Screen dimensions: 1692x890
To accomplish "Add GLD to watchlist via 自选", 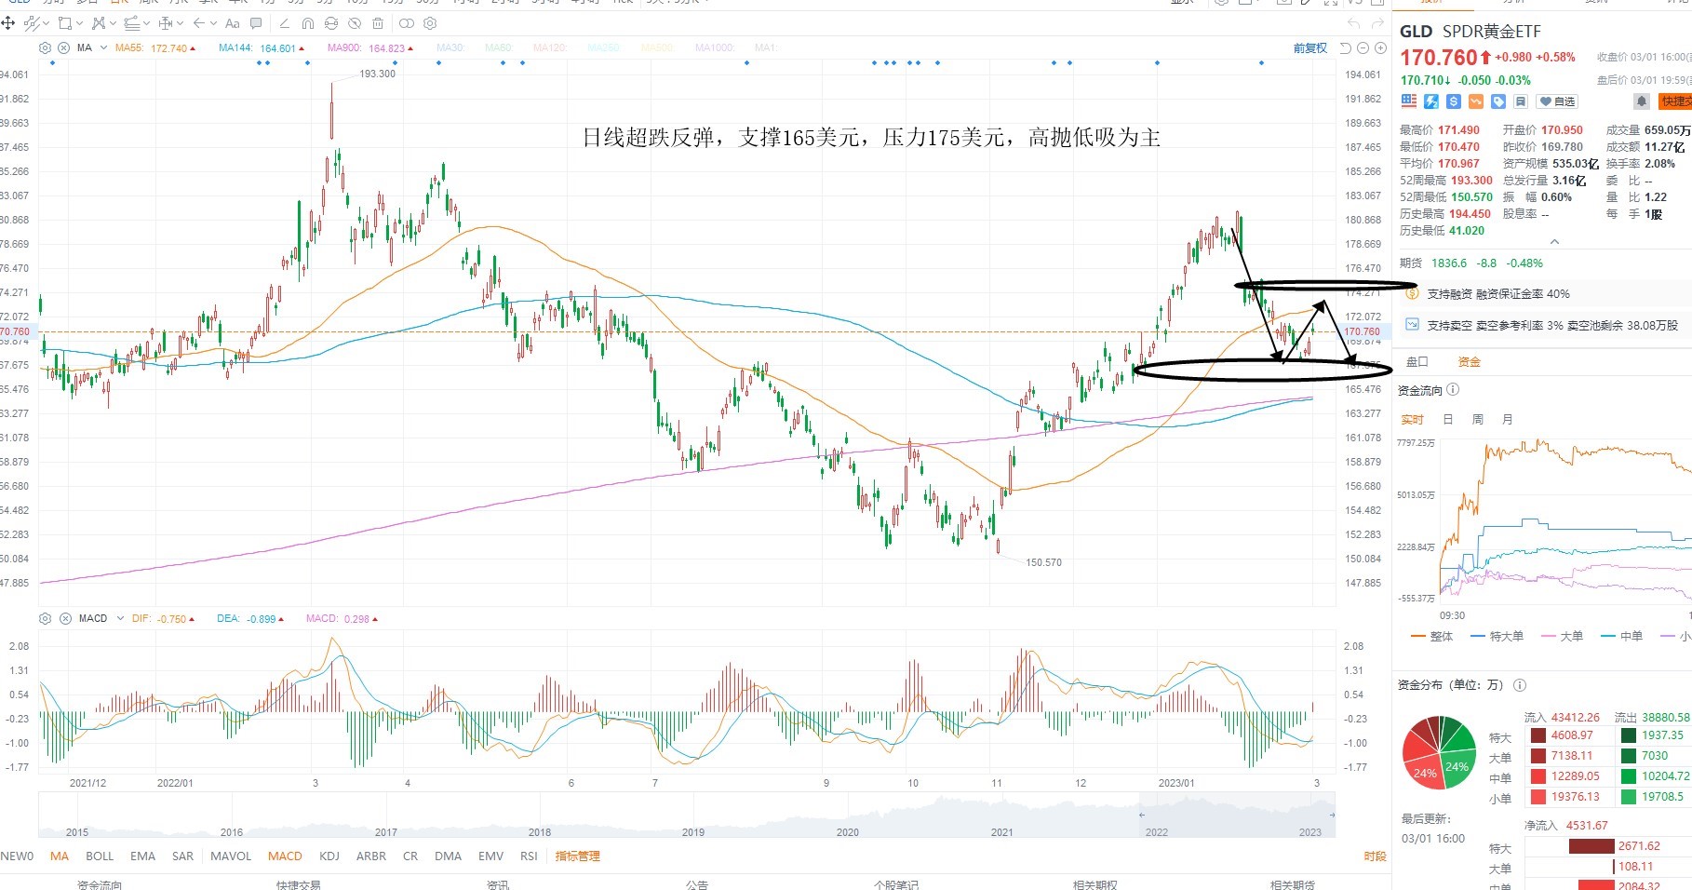I will [1557, 101].
